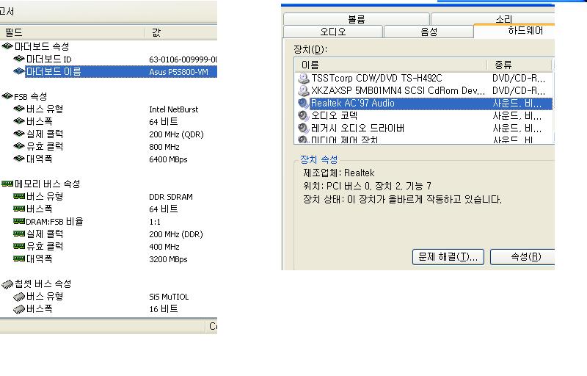The height and width of the screenshot is (376, 587).
Task: Click the 메모리 버스 속성 memory icon
Action: (7, 184)
